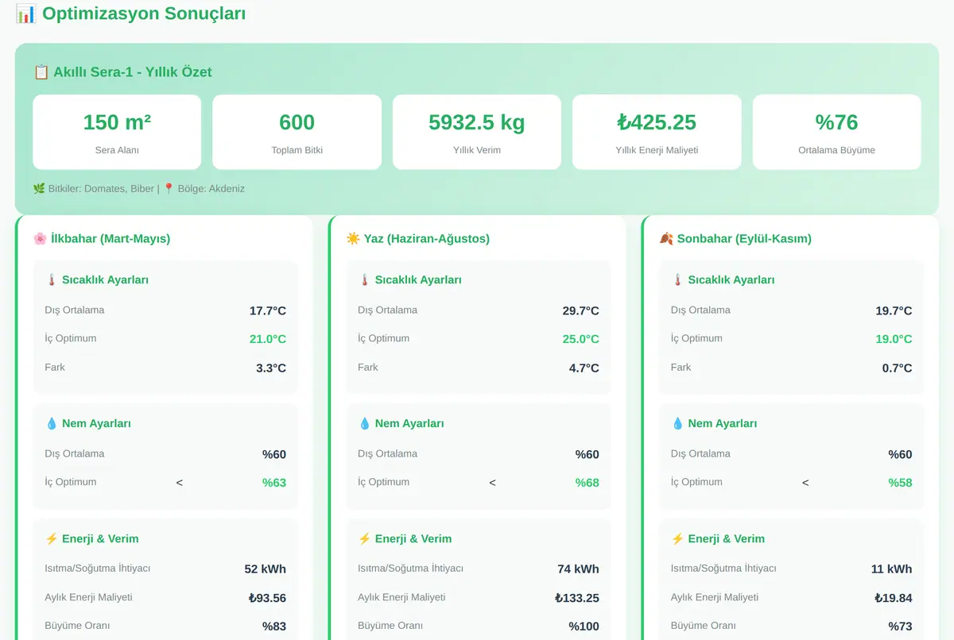Click the 17.7°C outdoor average in İlkbahar
The image size is (954, 640).
(x=268, y=311)
